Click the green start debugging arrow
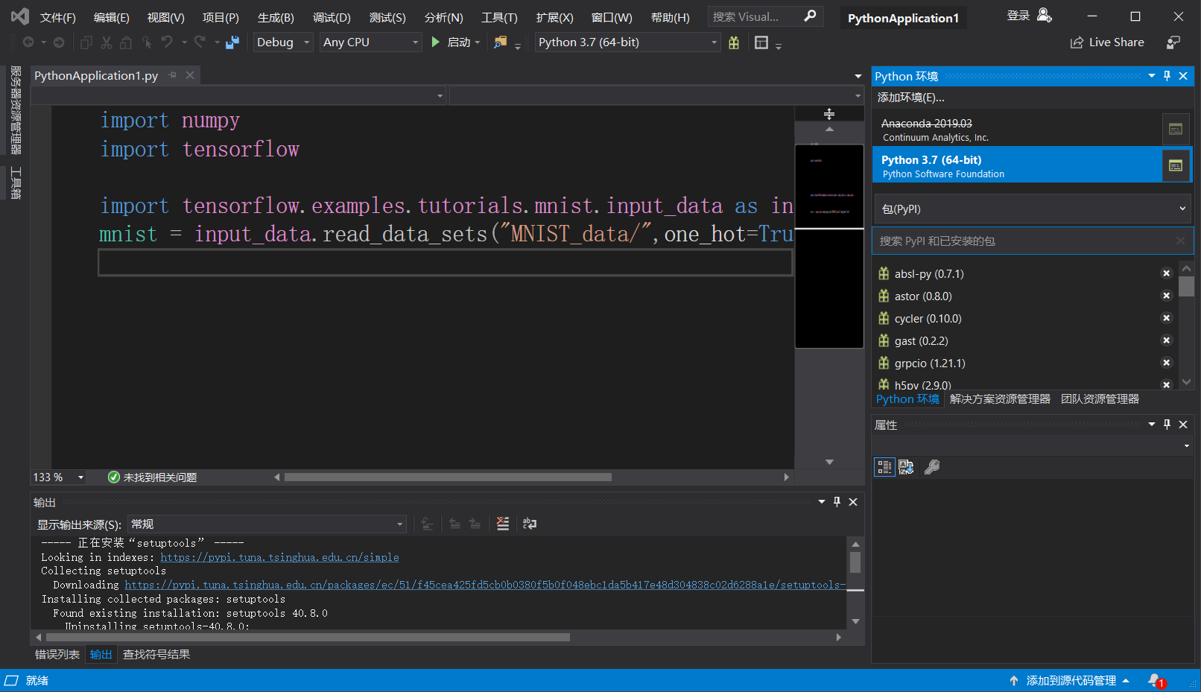This screenshot has height=692, width=1201. (436, 42)
